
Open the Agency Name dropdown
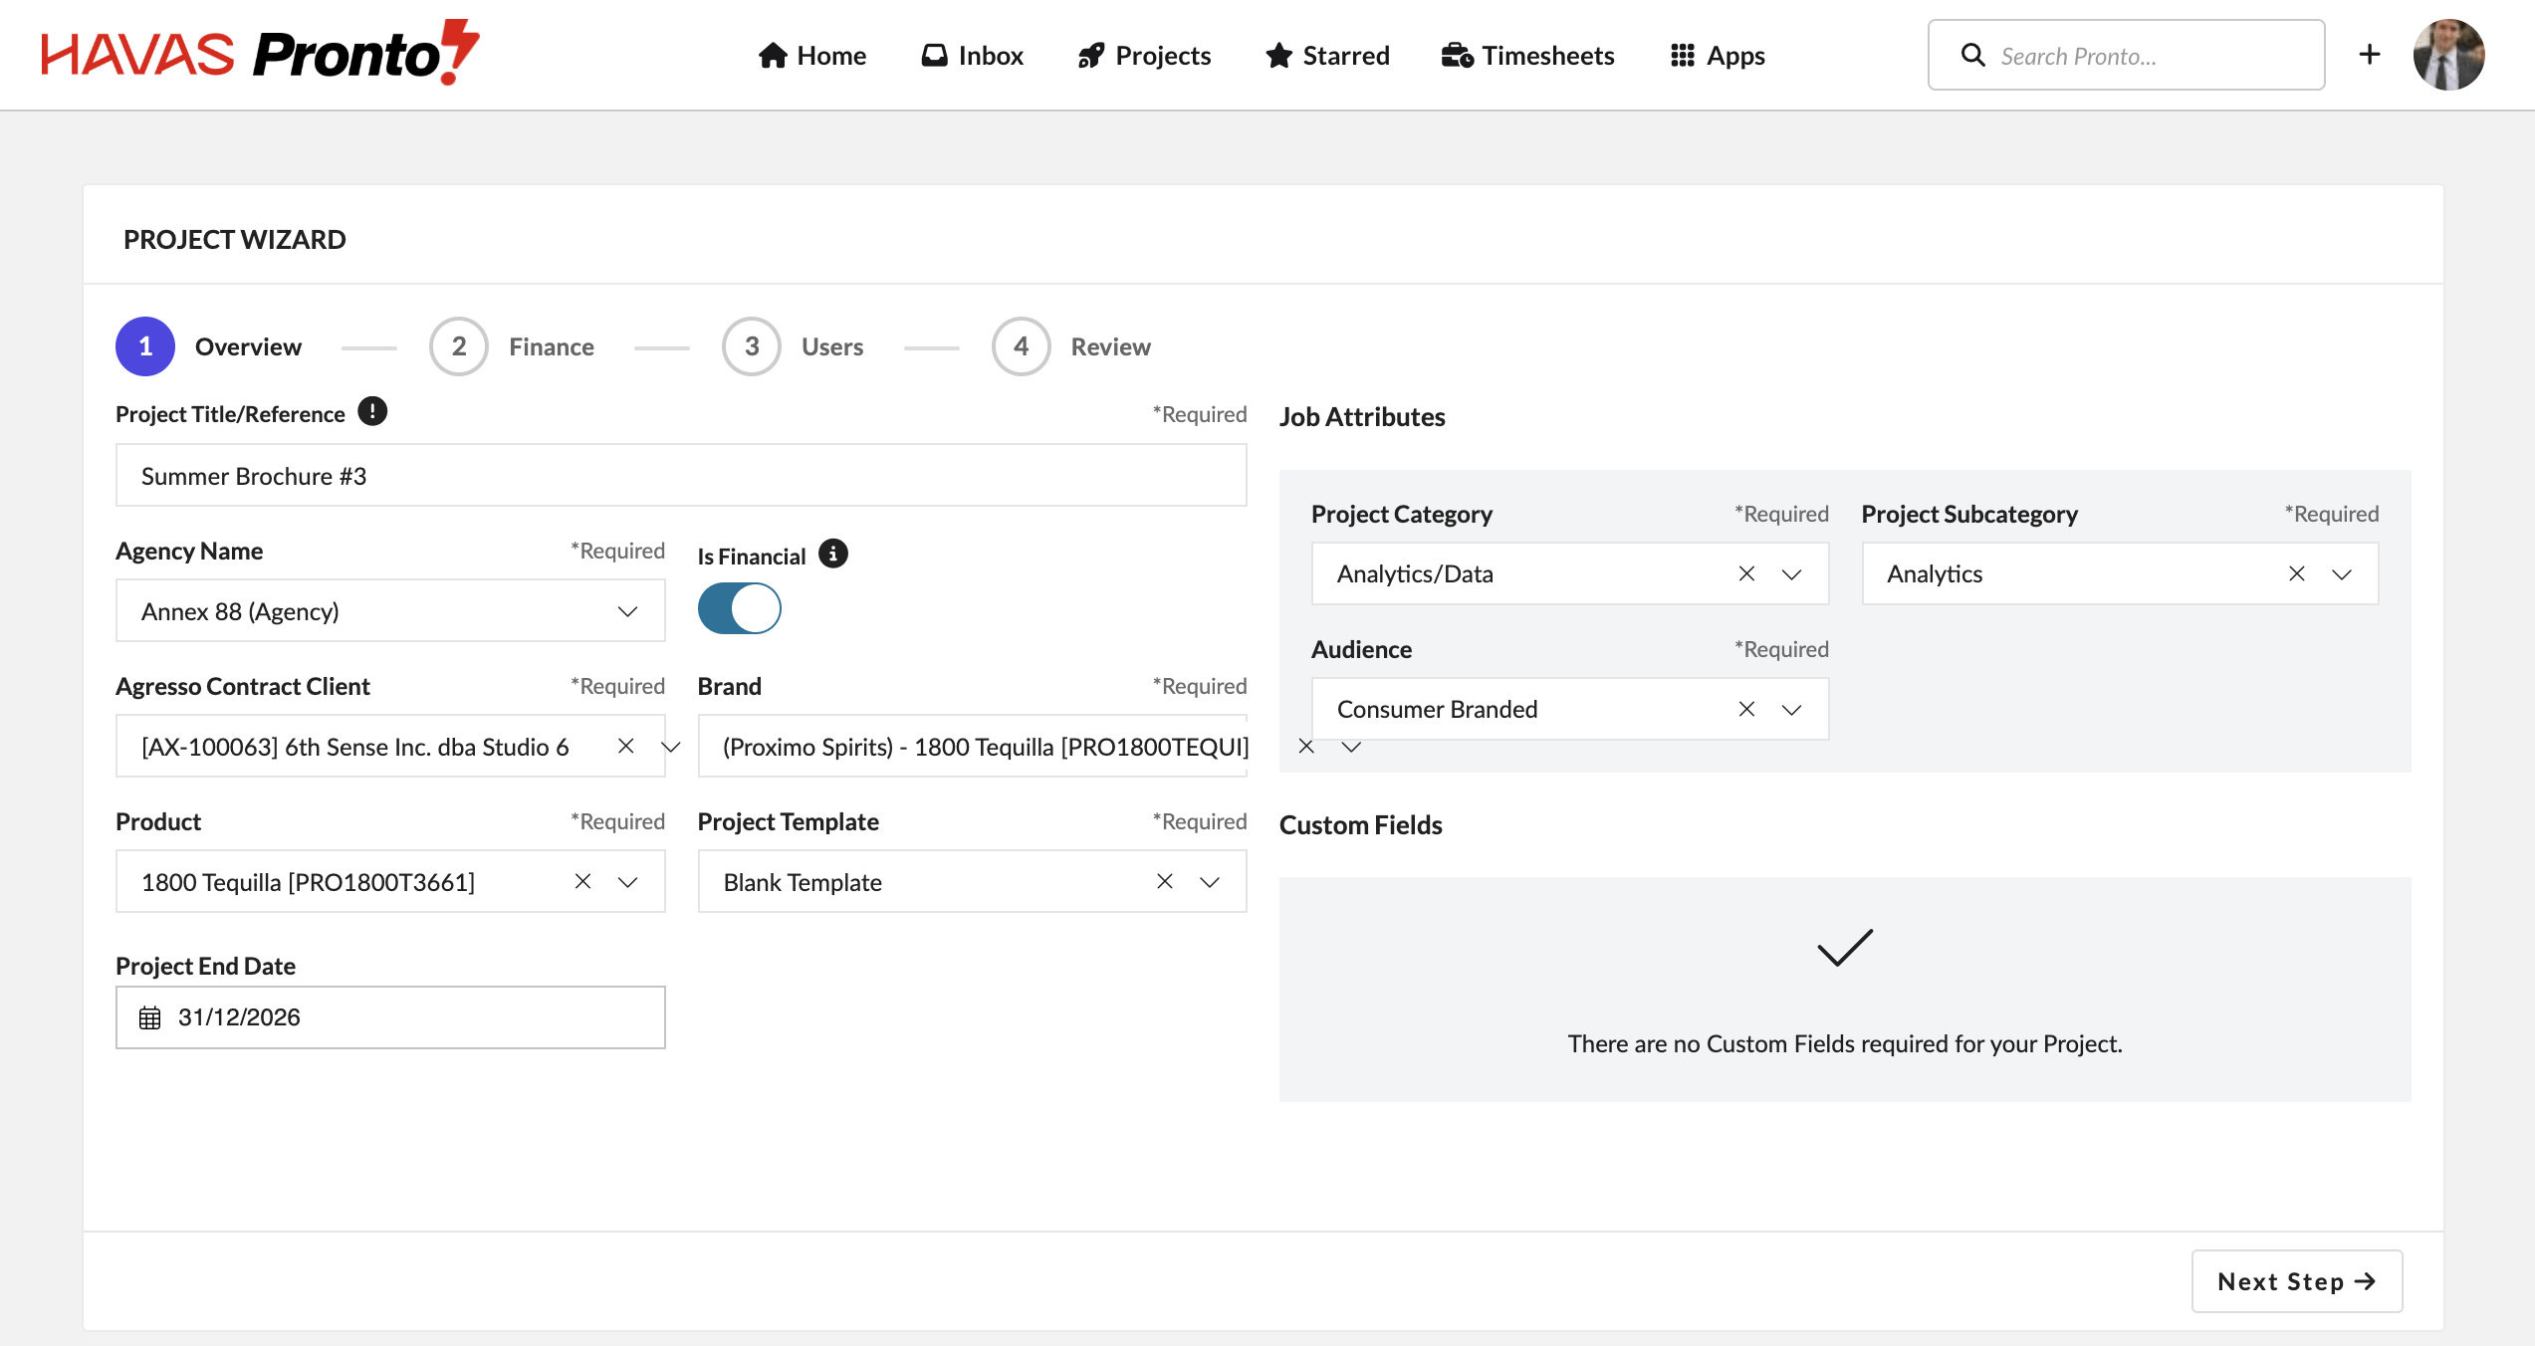coord(390,611)
